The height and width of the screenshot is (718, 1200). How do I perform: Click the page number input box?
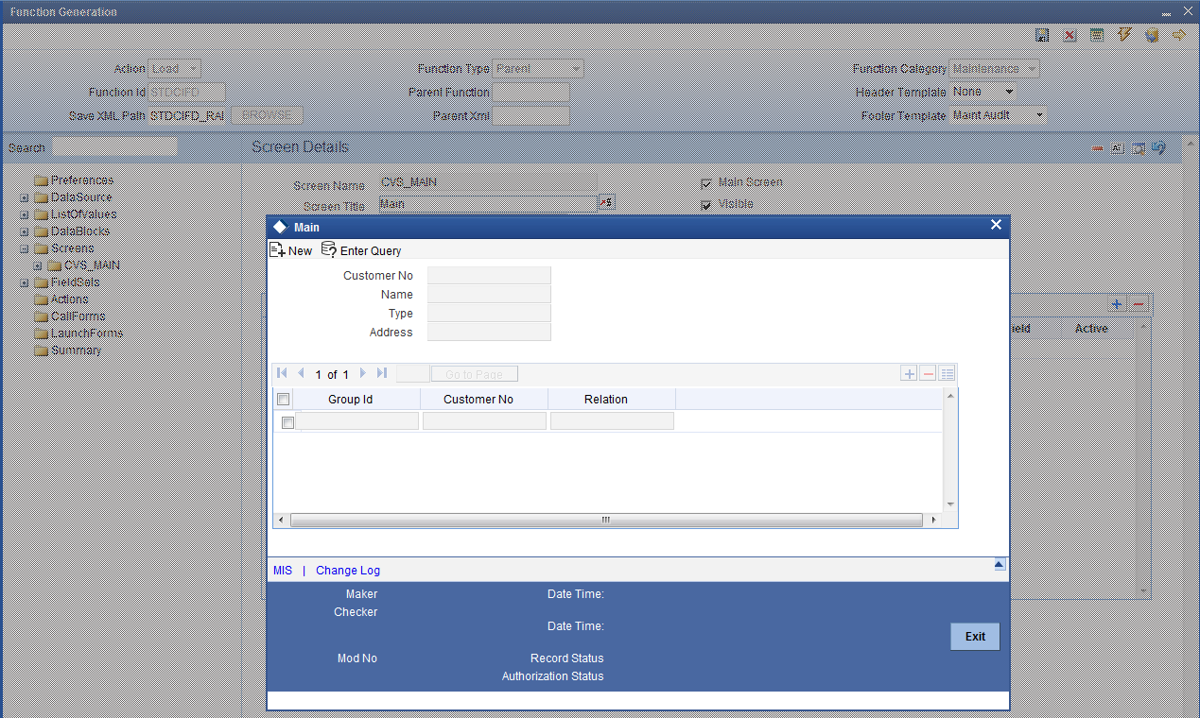[412, 374]
